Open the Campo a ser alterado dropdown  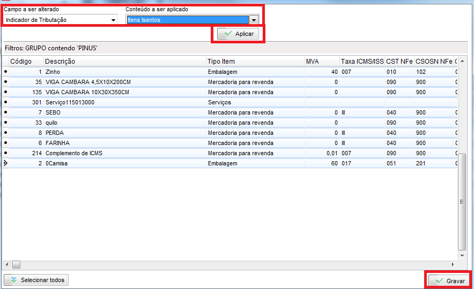[113, 20]
